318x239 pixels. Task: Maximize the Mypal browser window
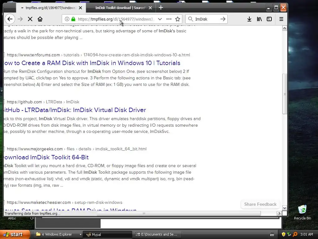point(276,8)
